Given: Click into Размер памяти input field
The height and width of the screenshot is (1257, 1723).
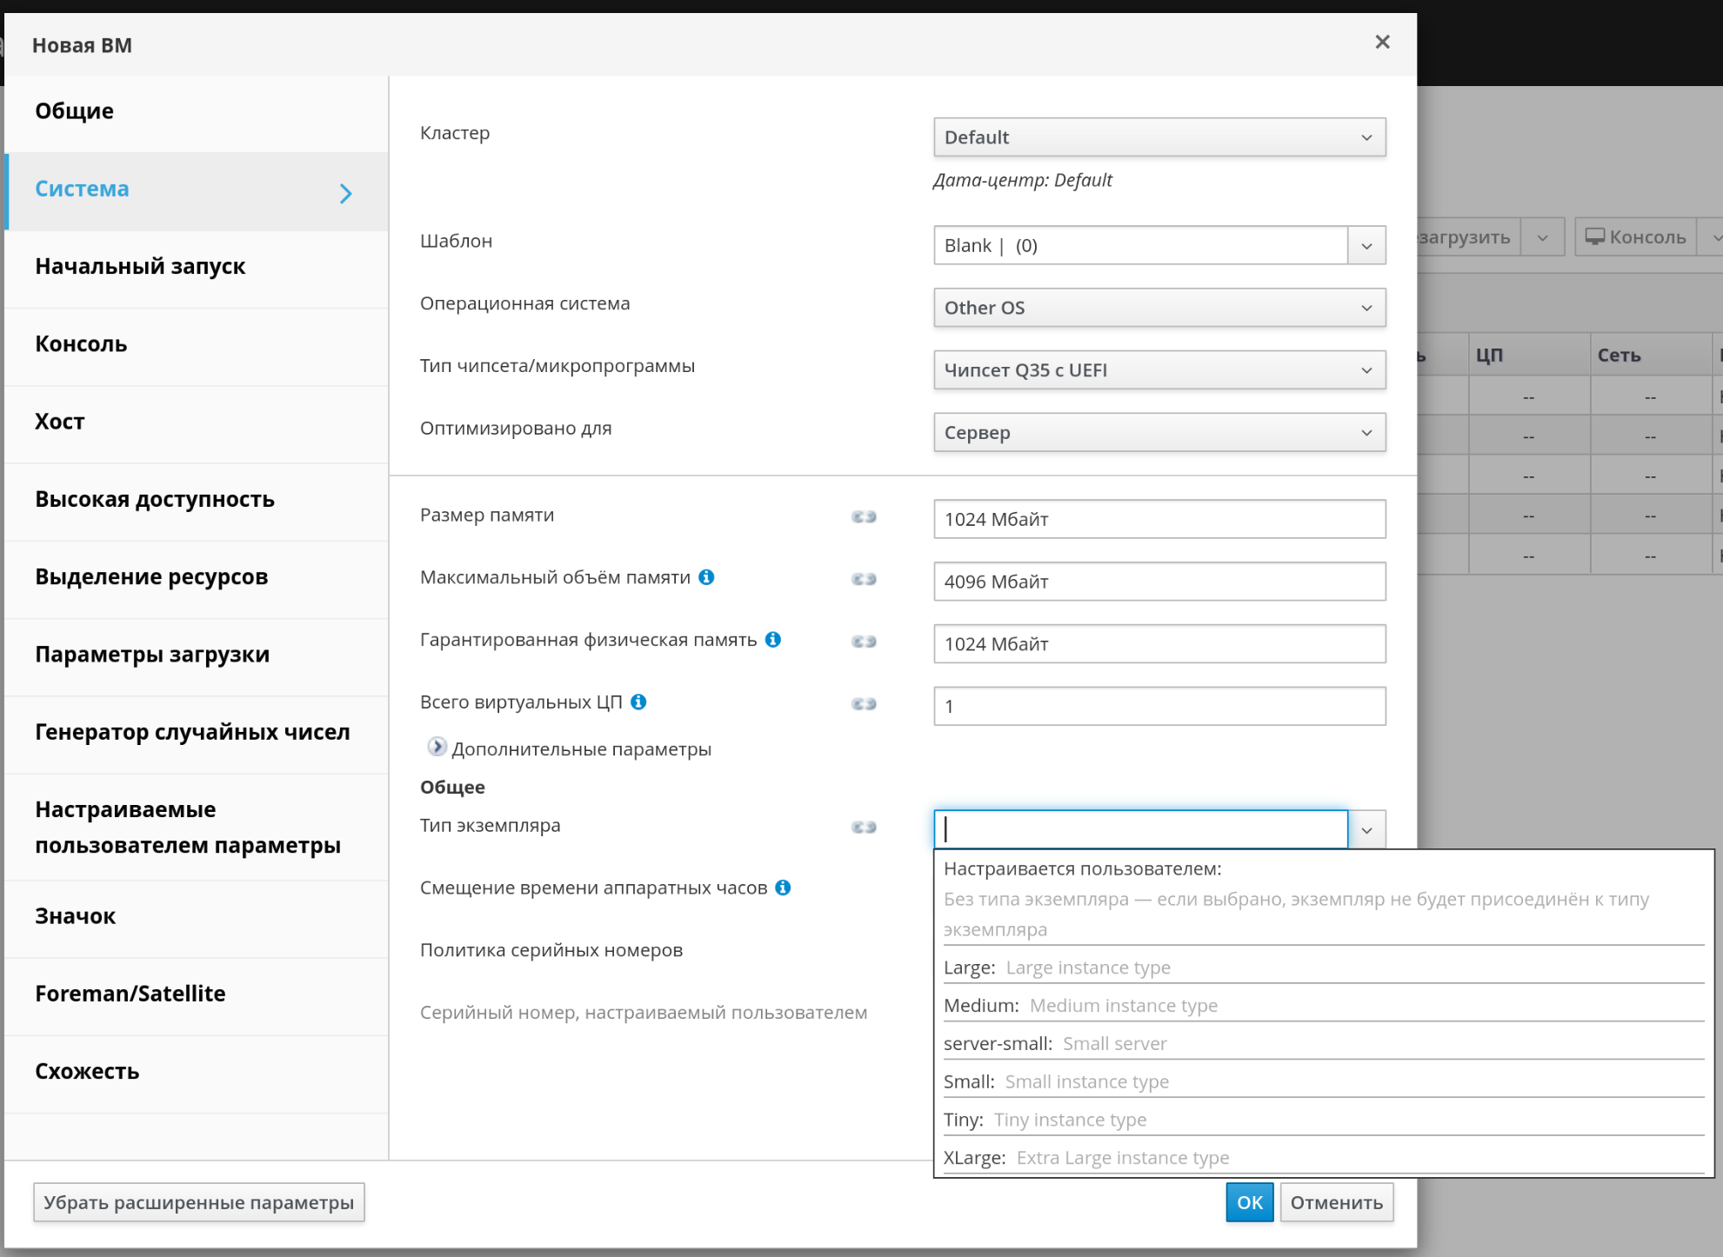Looking at the screenshot, I should 1159,519.
